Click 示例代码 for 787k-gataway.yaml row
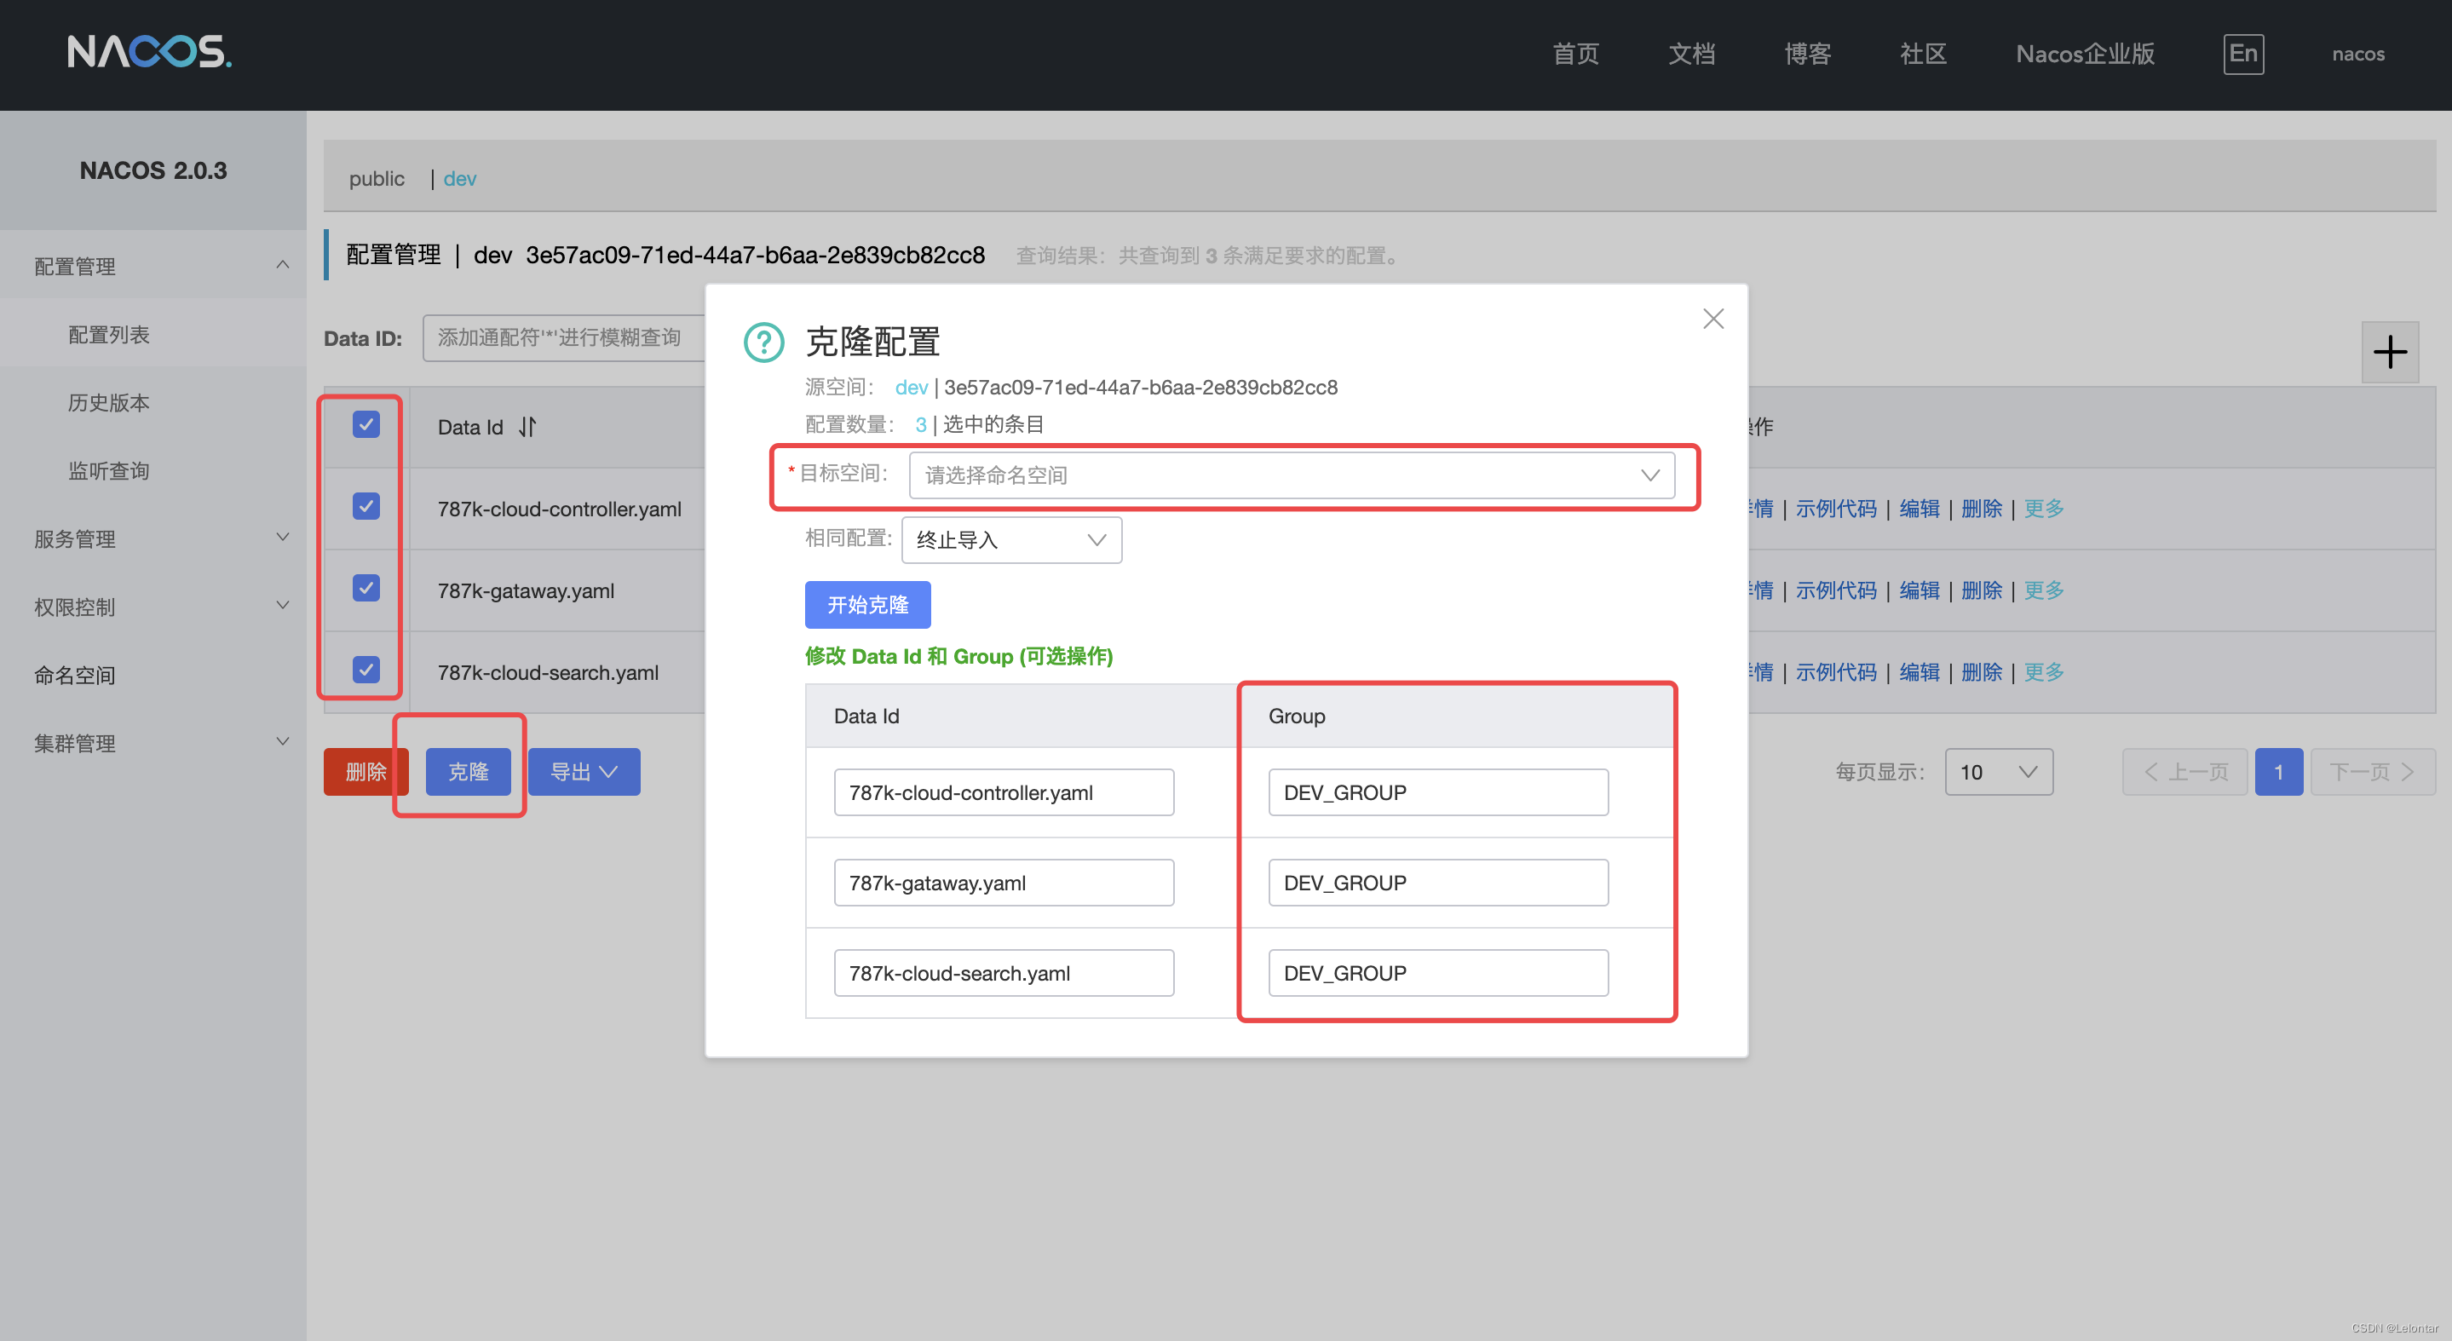This screenshot has height=1341, width=2452. pos(1835,590)
